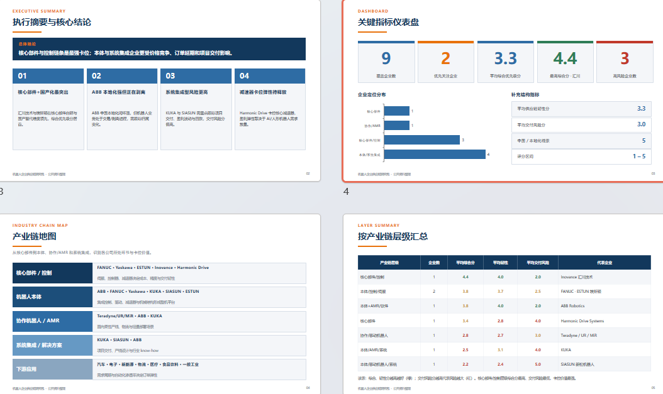Click the score '4.4' in the table
Image resolution: width=663 pixels, height=394 pixels.
465,277
